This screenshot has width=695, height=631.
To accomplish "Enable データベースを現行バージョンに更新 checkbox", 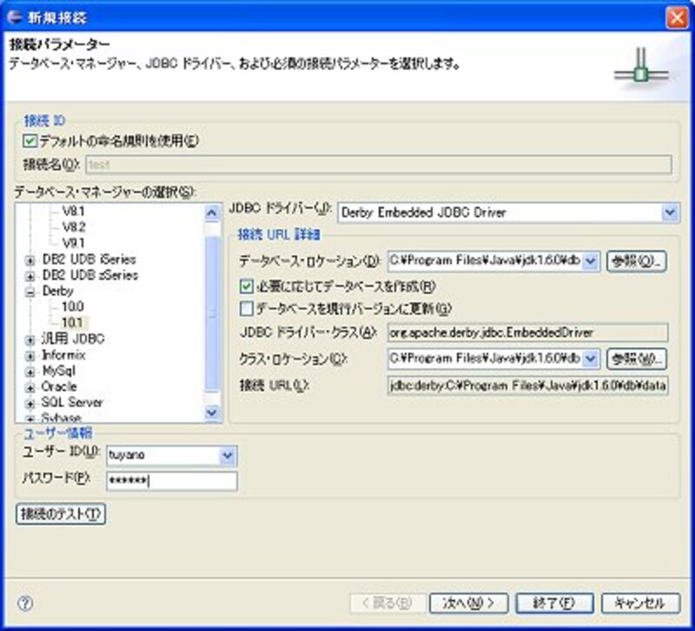I will (247, 308).
